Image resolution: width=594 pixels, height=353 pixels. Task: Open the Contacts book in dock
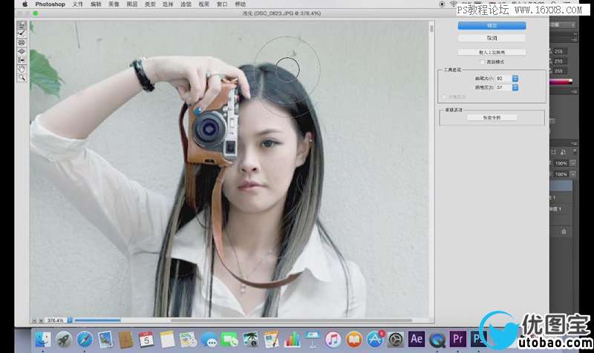tap(125, 339)
